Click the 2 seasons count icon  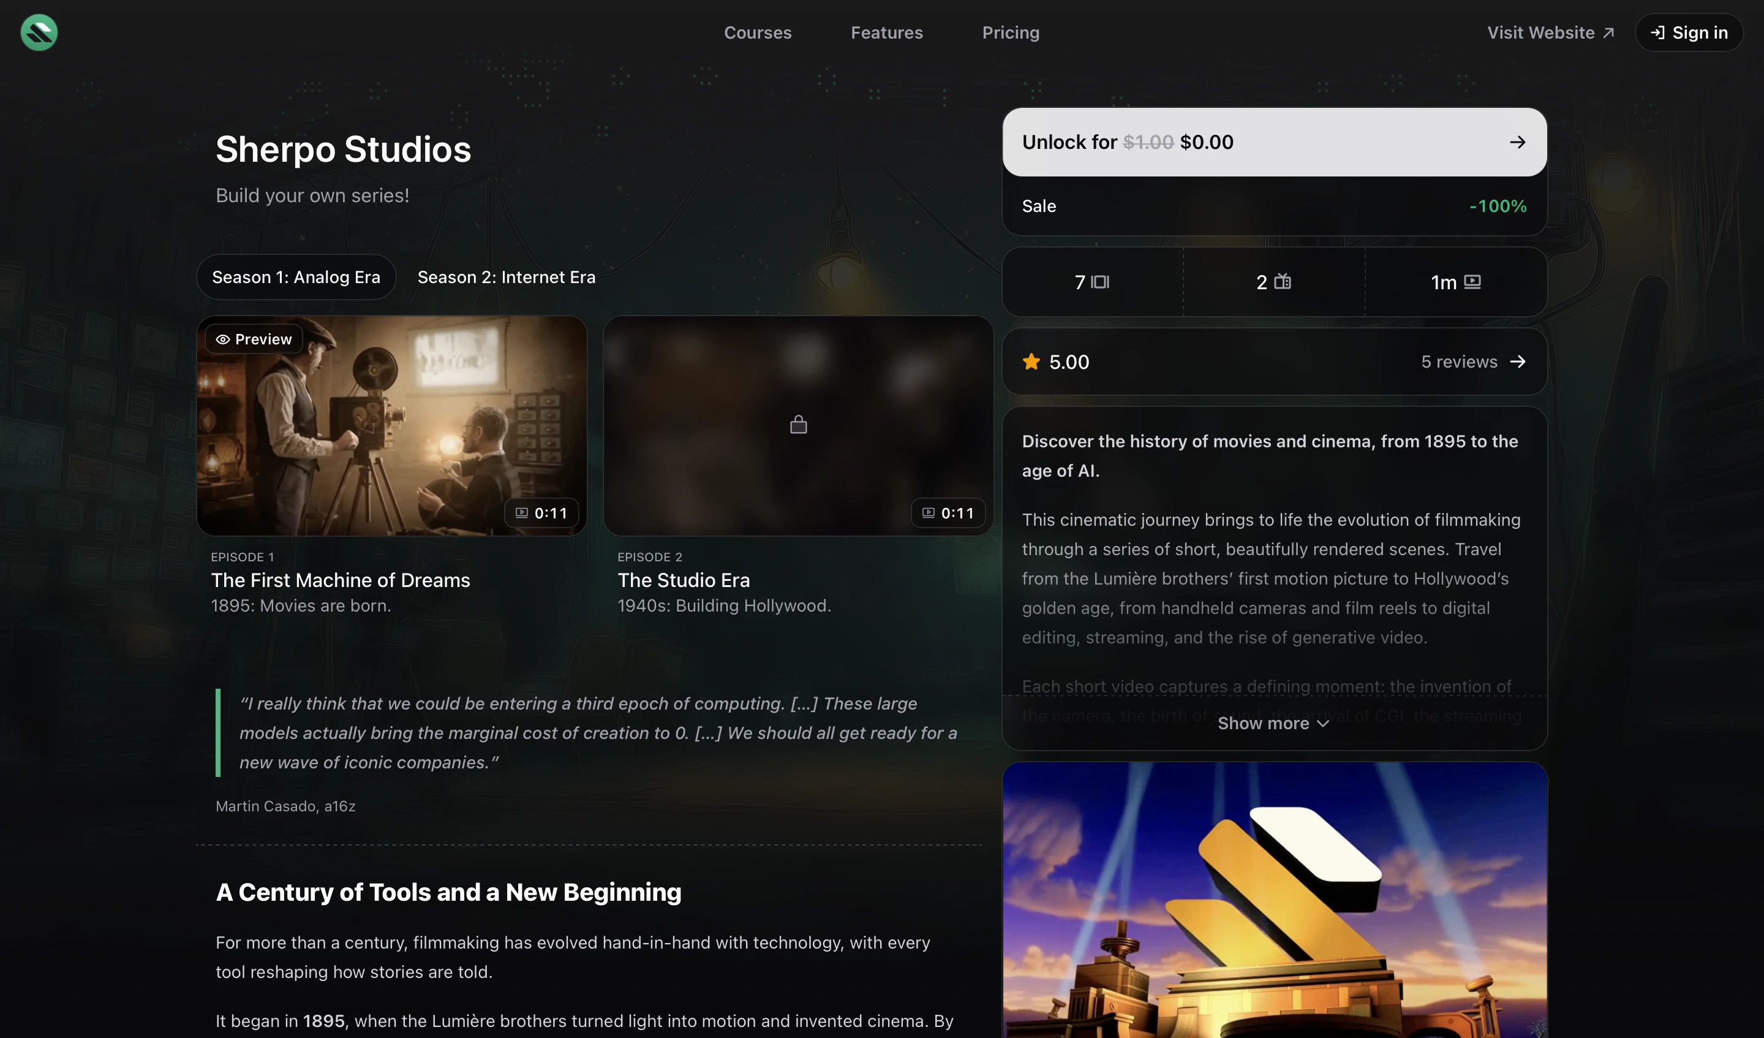click(1283, 282)
